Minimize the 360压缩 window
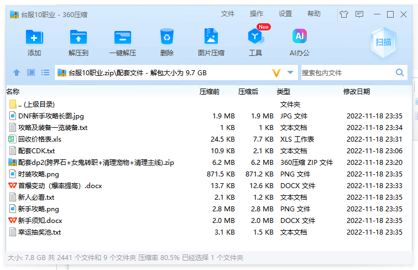This screenshot has width=418, height=270. [377, 14]
